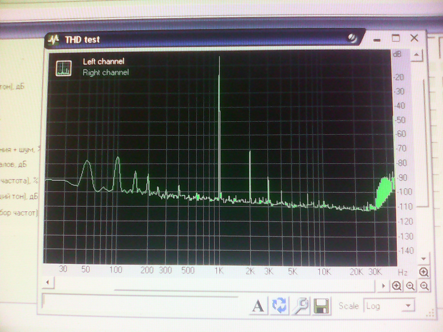Click the zoom-in magnifier beside the Hz label
The width and height of the screenshot is (443, 332).
coord(424,272)
